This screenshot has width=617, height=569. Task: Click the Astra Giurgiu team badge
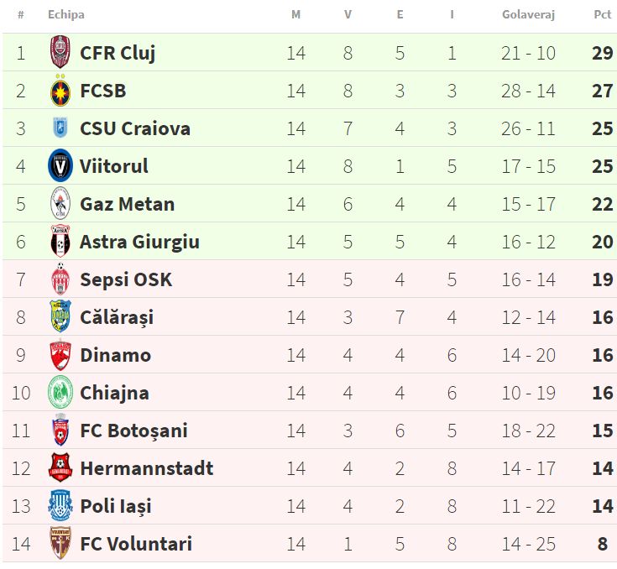60,242
